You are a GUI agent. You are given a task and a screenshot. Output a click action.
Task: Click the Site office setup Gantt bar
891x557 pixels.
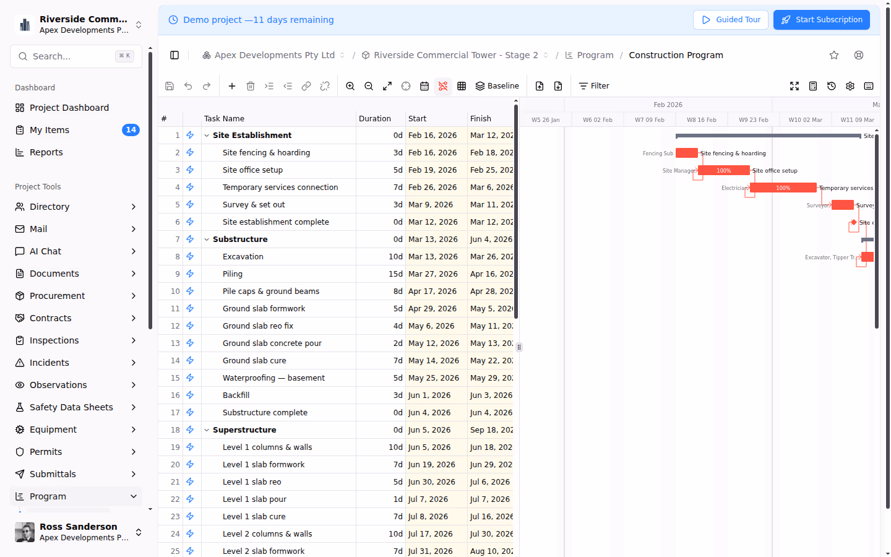tap(723, 171)
